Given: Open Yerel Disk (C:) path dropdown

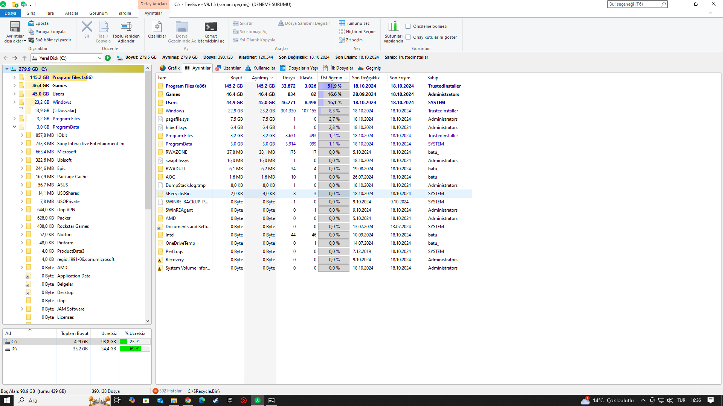Looking at the screenshot, I should [99, 58].
